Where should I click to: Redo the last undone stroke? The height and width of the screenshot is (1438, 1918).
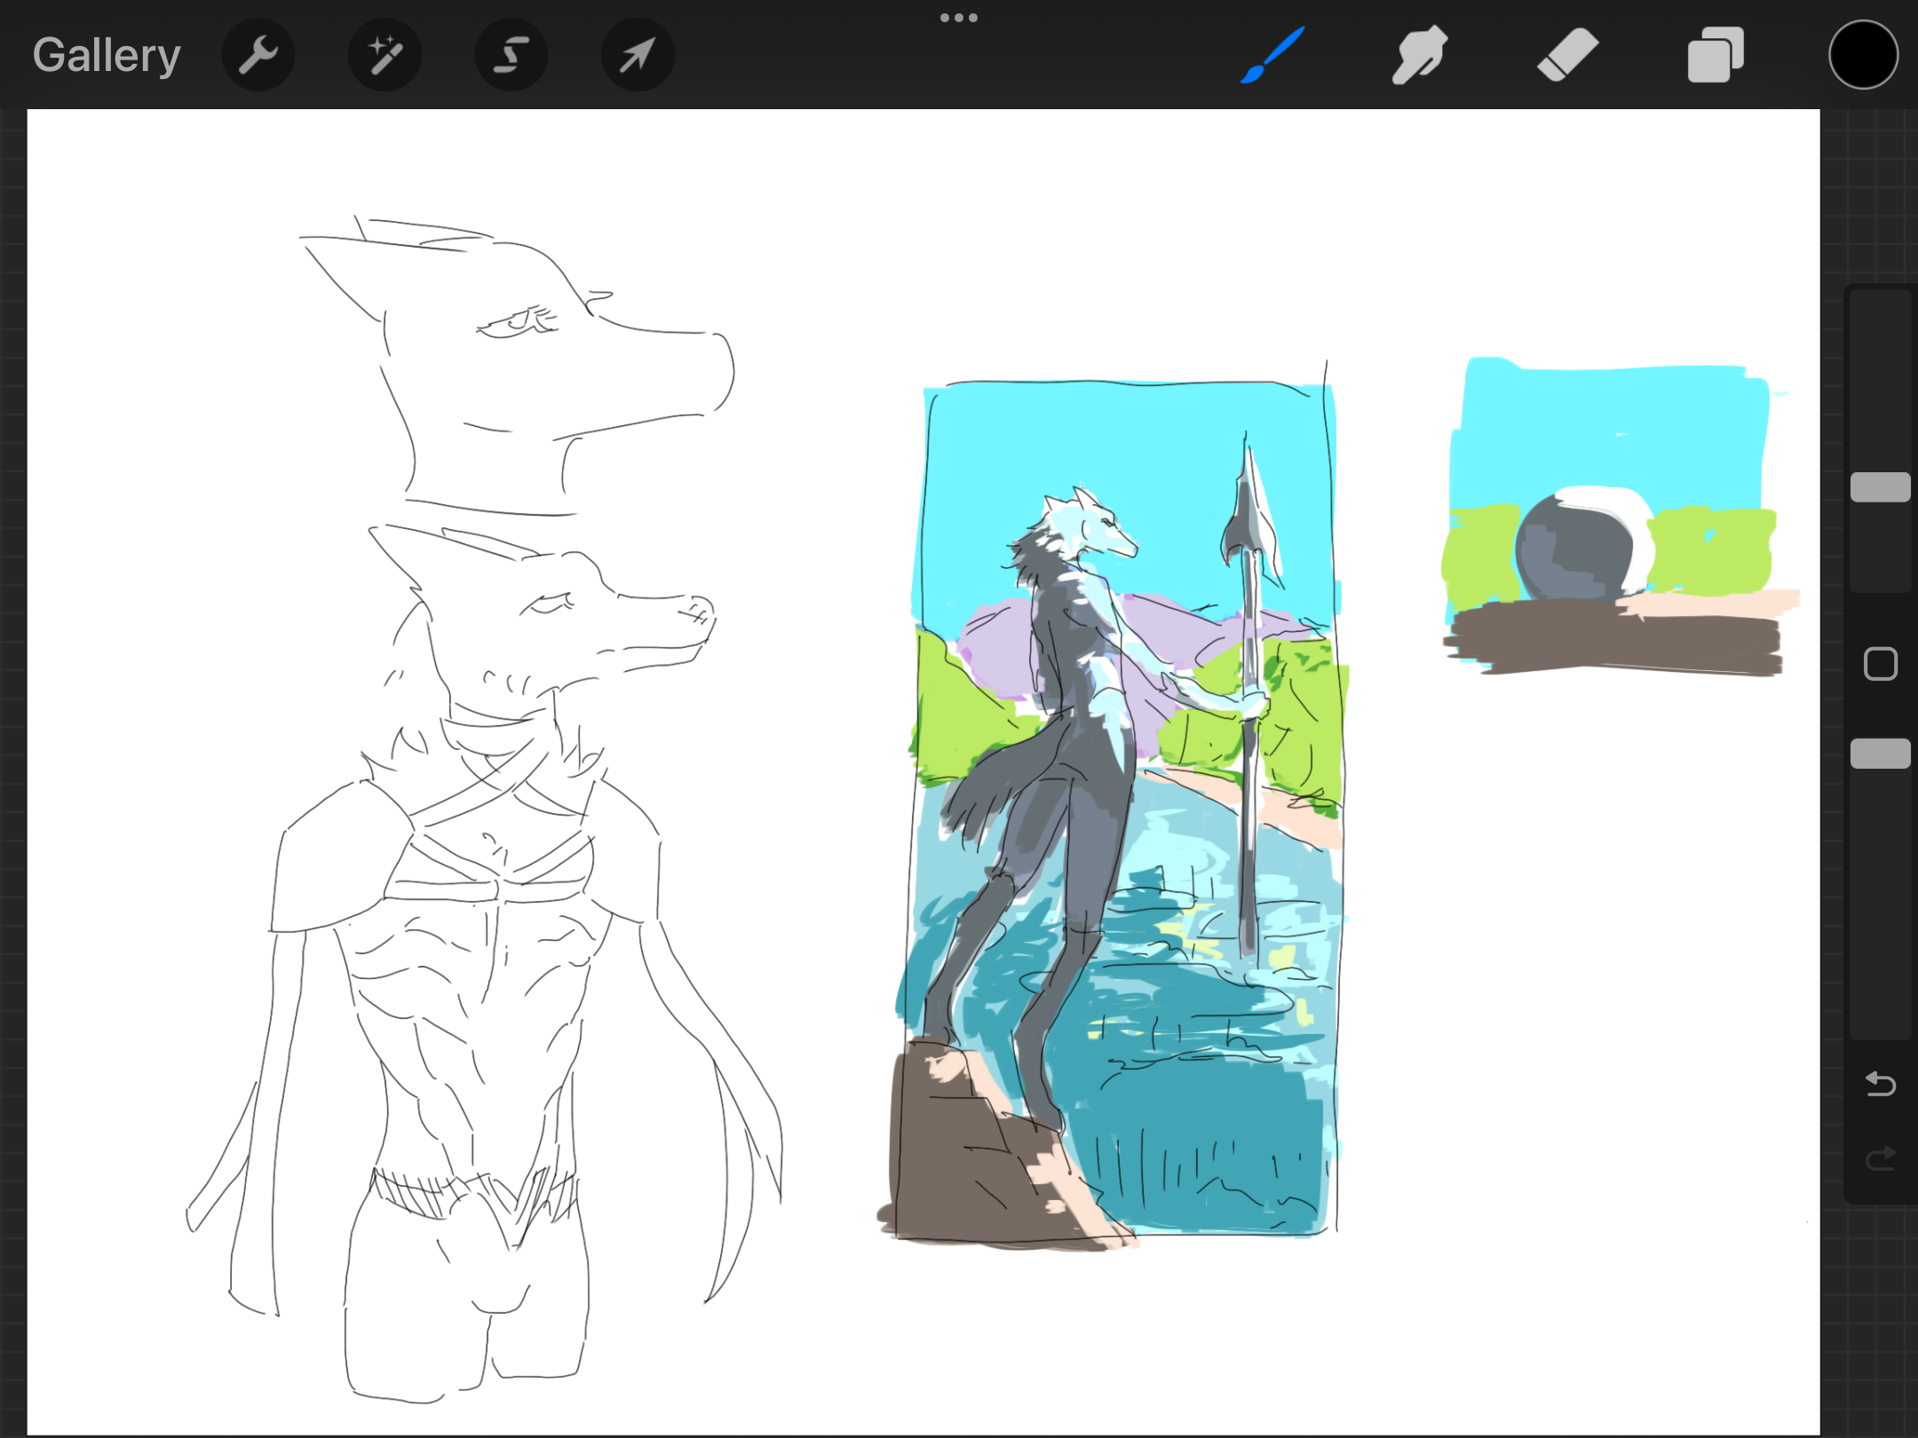(1880, 1158)
